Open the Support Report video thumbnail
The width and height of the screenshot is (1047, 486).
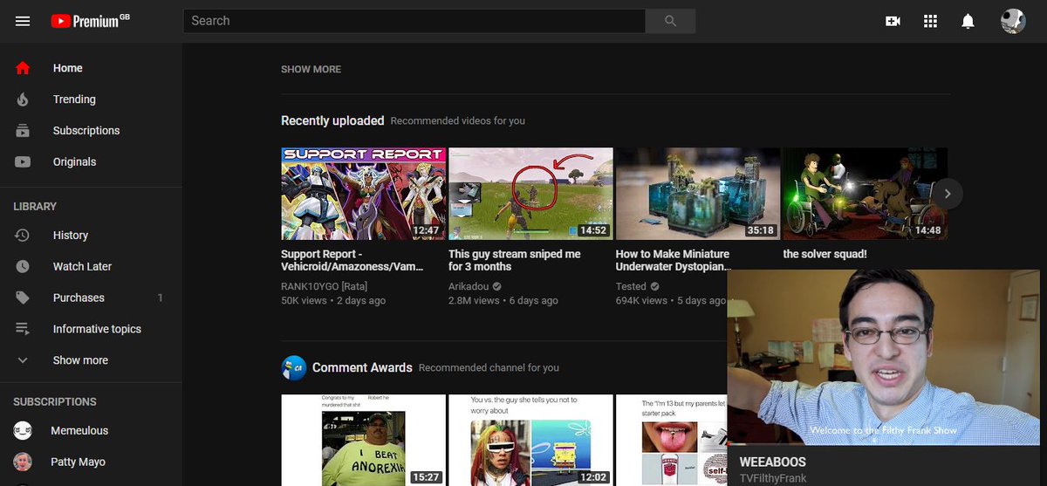[x=363, y=194]
